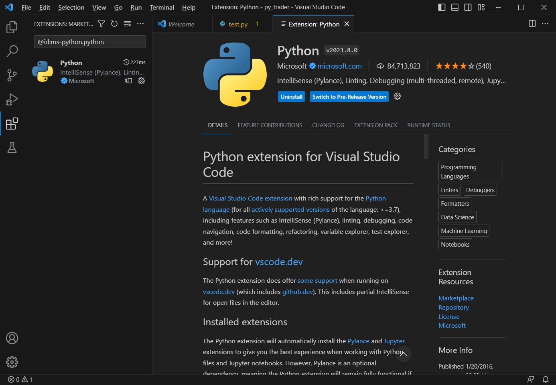Refresh the extensions list
The width and height of the screenshot is (556, 385).
(x=114, y=24)
